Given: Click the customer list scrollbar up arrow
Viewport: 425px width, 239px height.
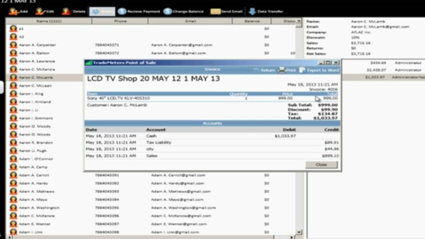Looking at the screenshot, I should tap(299, 21).
